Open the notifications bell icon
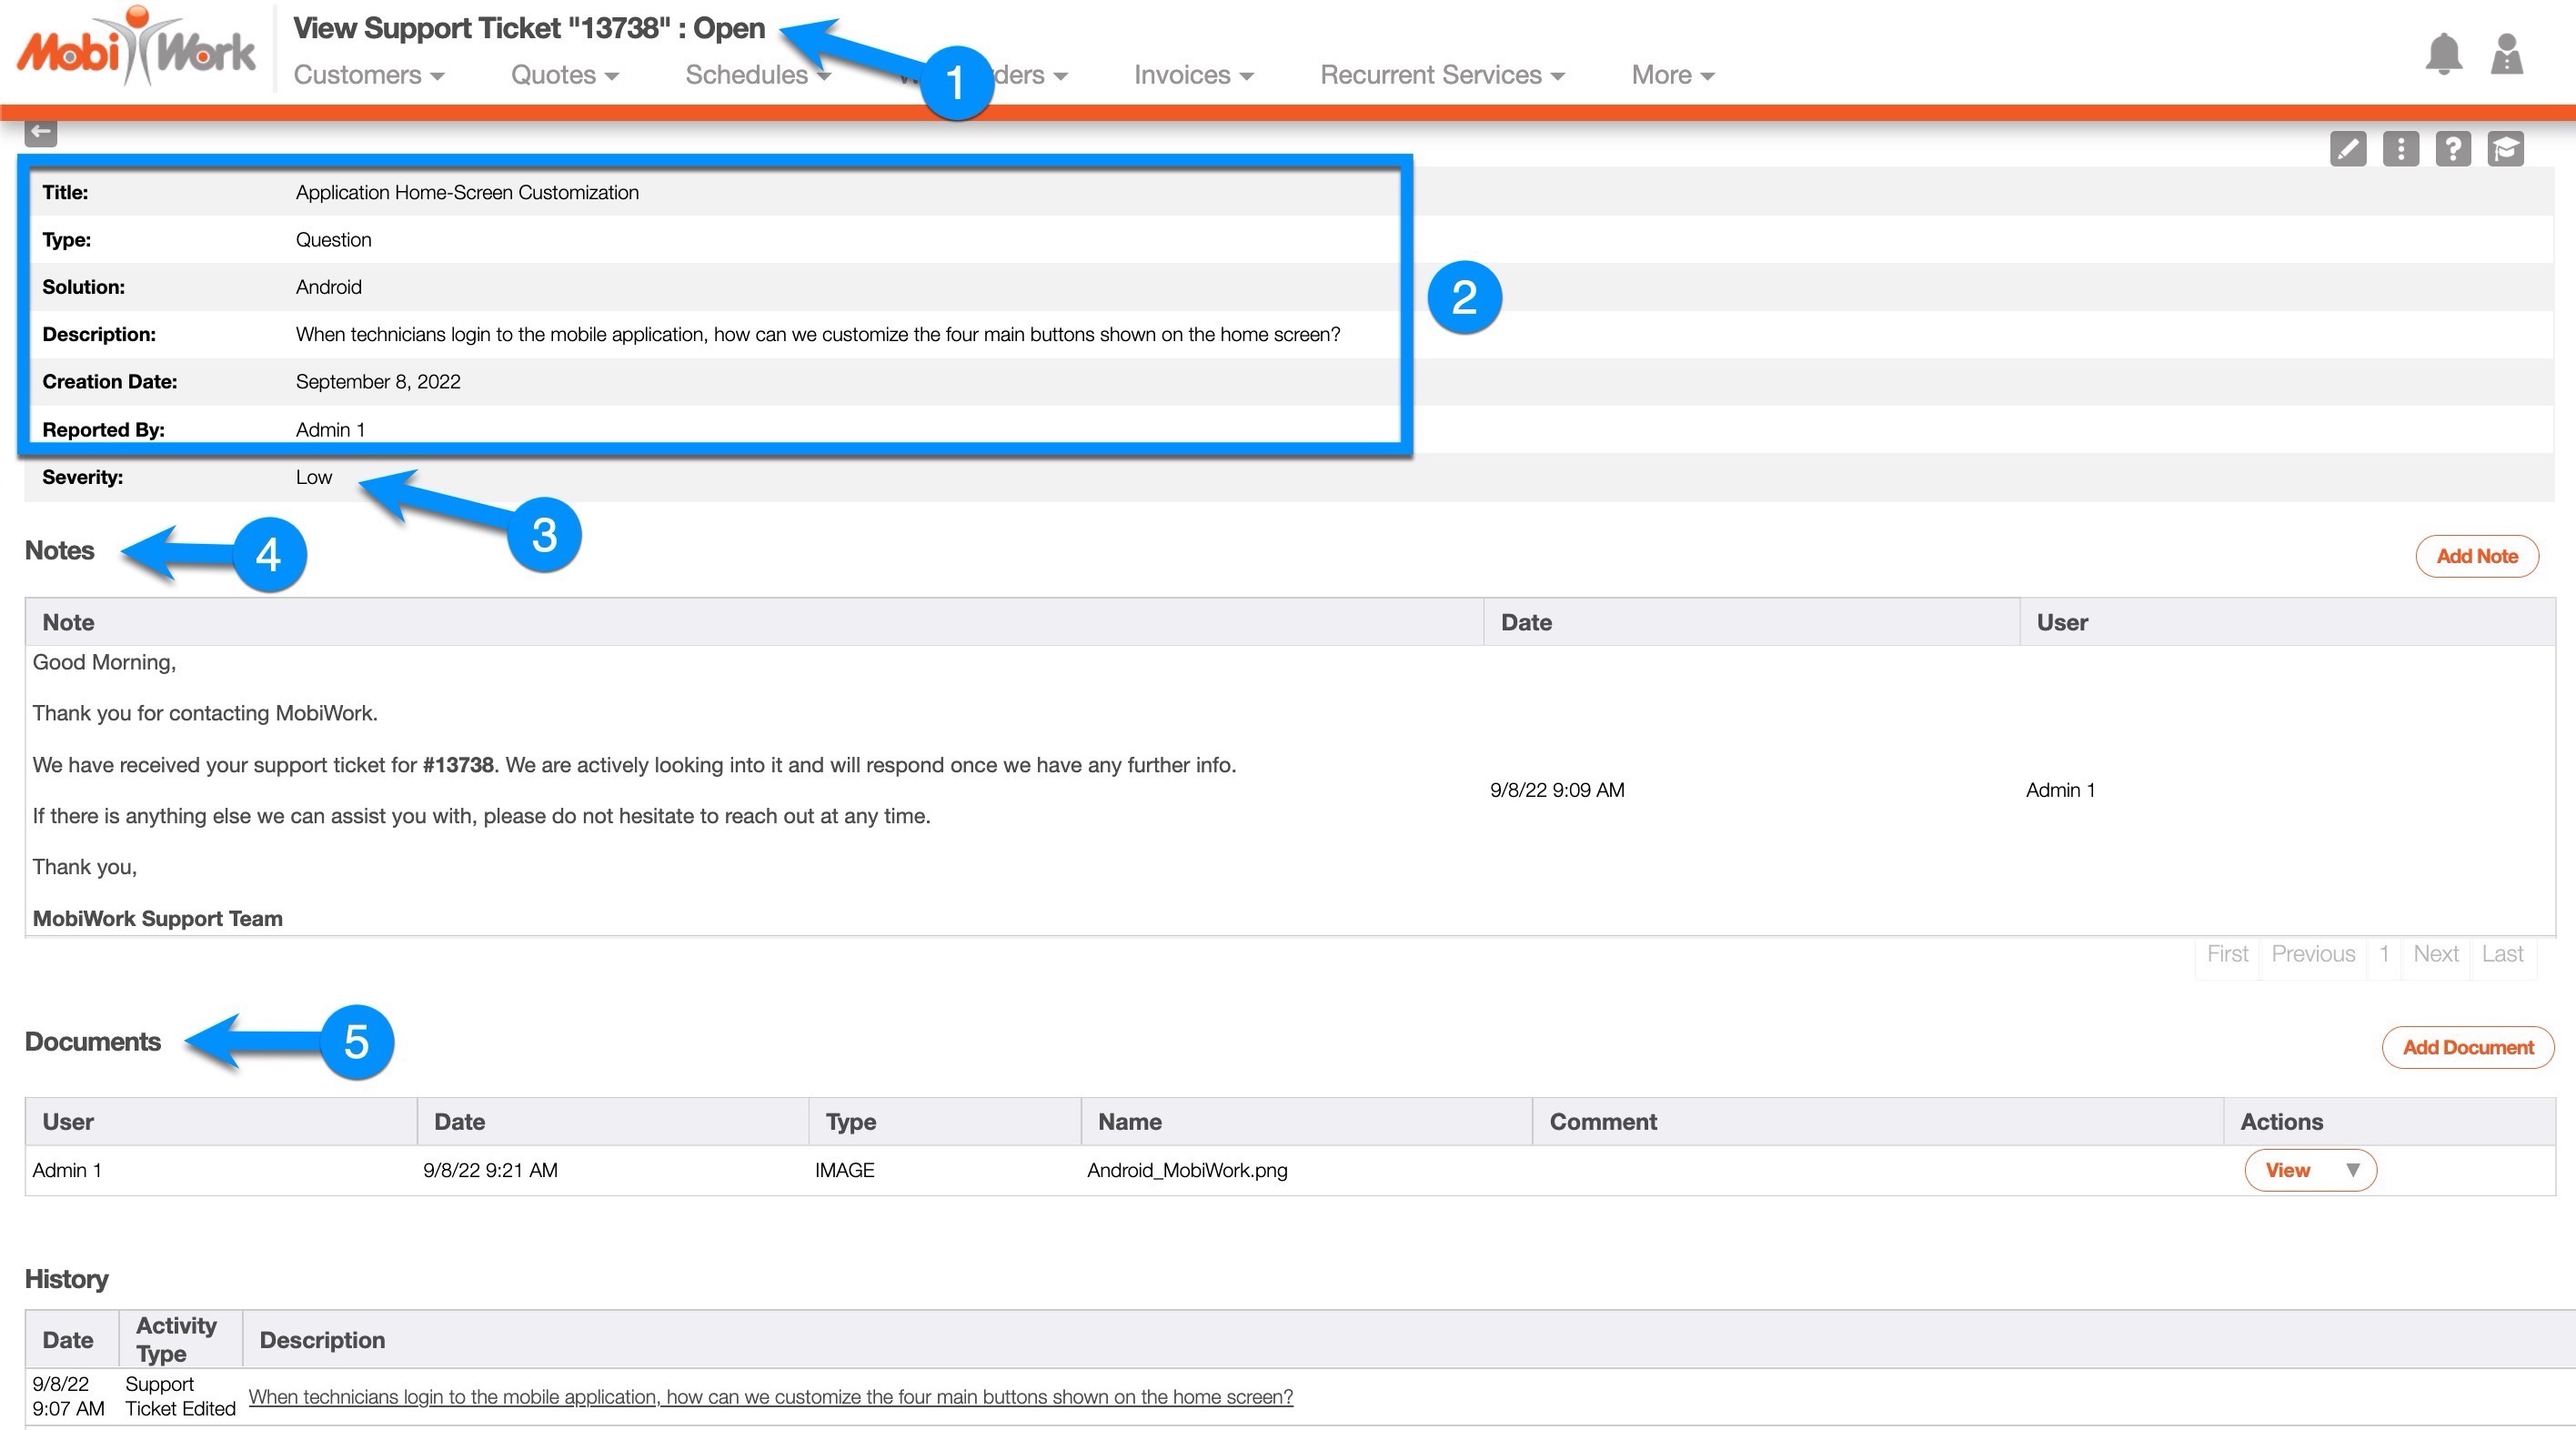The height and width of the screenshot is (1430, 2576). (2443, 54)
